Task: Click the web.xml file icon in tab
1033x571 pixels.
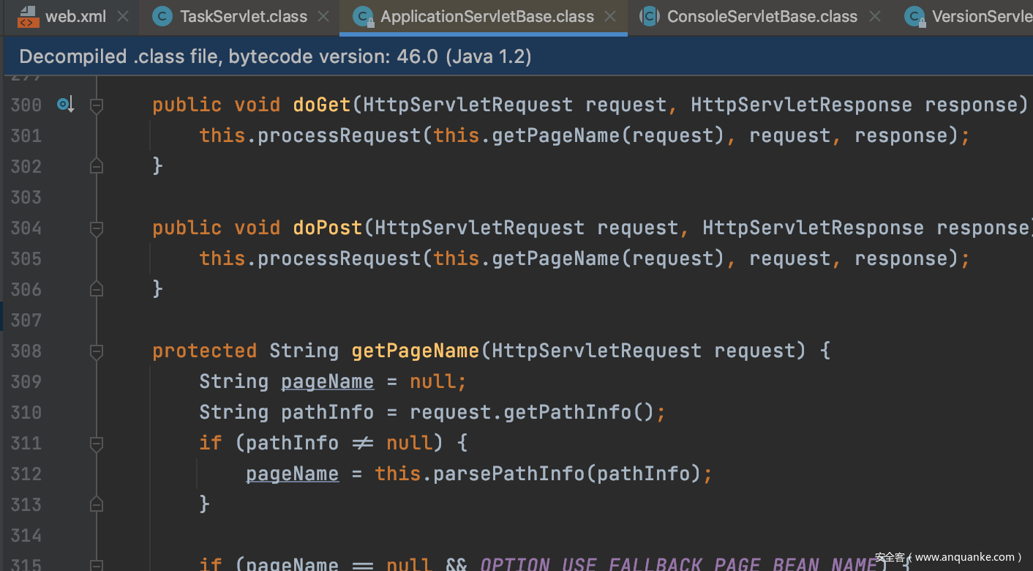Action: (27, 16)
